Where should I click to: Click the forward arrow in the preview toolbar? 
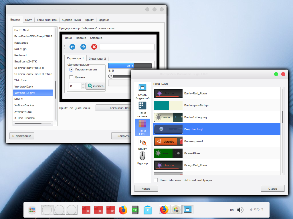pos(83,47)
